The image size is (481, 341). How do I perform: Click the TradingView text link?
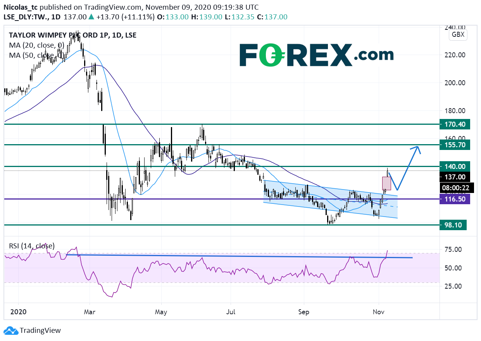point(40,331)
